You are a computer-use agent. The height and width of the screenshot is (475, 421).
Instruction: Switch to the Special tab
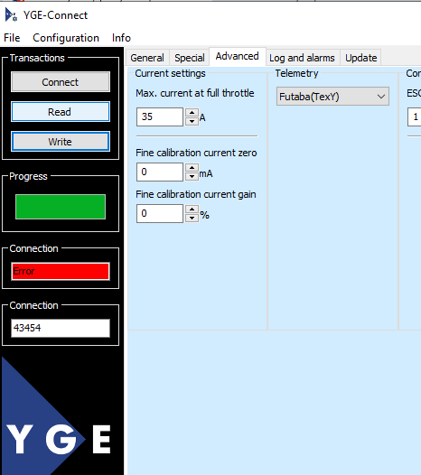pos(190,58)
